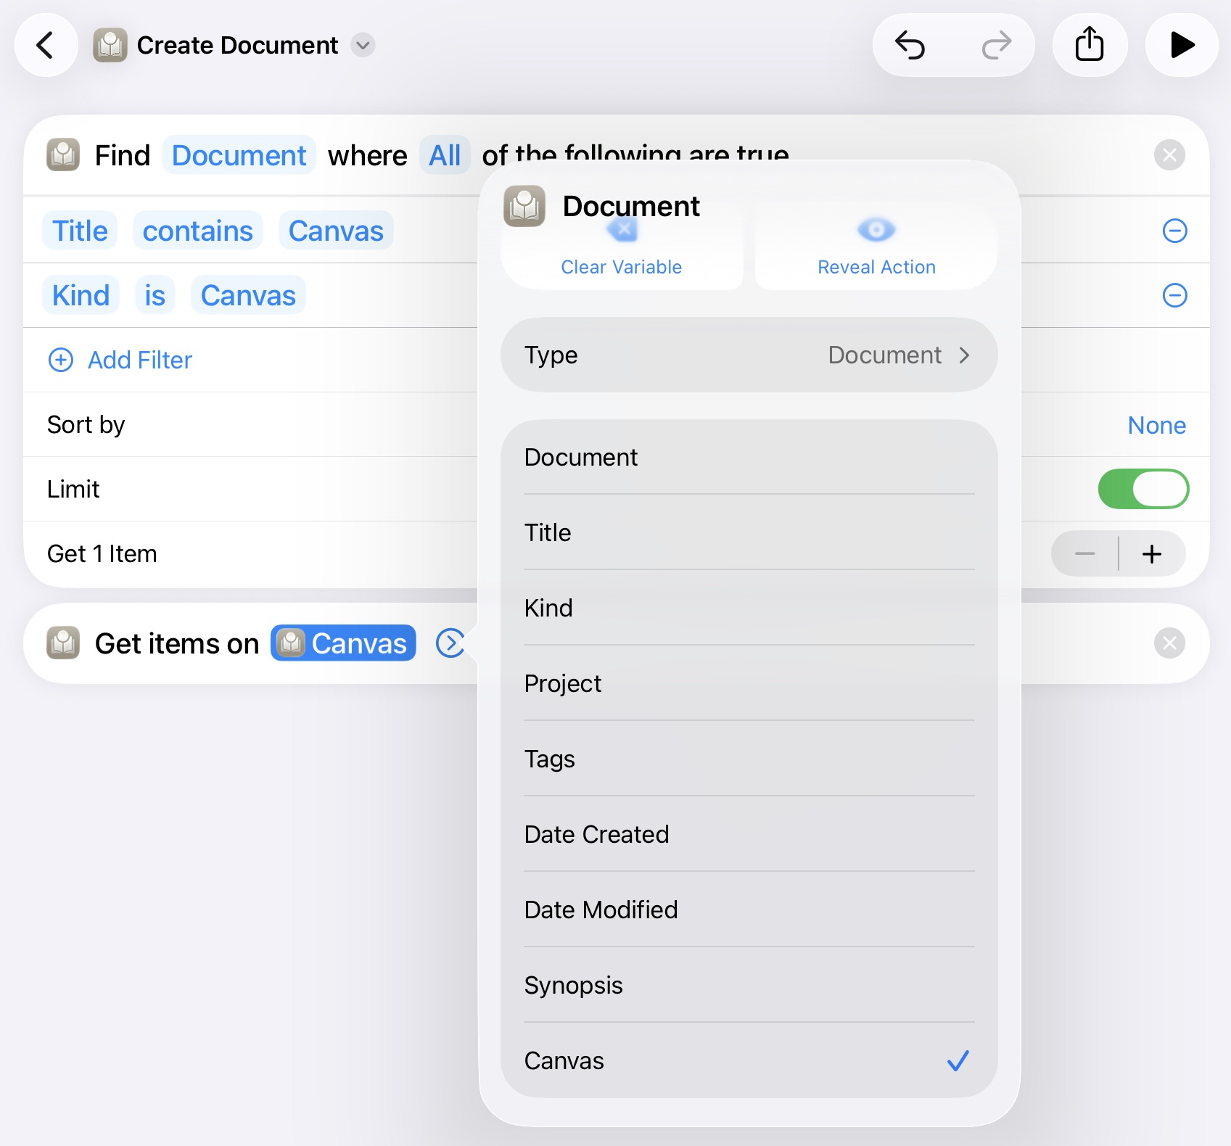The image size is (1231, 1146).
Task: Click the Get 1 Item label
Action: pos(102,554)
